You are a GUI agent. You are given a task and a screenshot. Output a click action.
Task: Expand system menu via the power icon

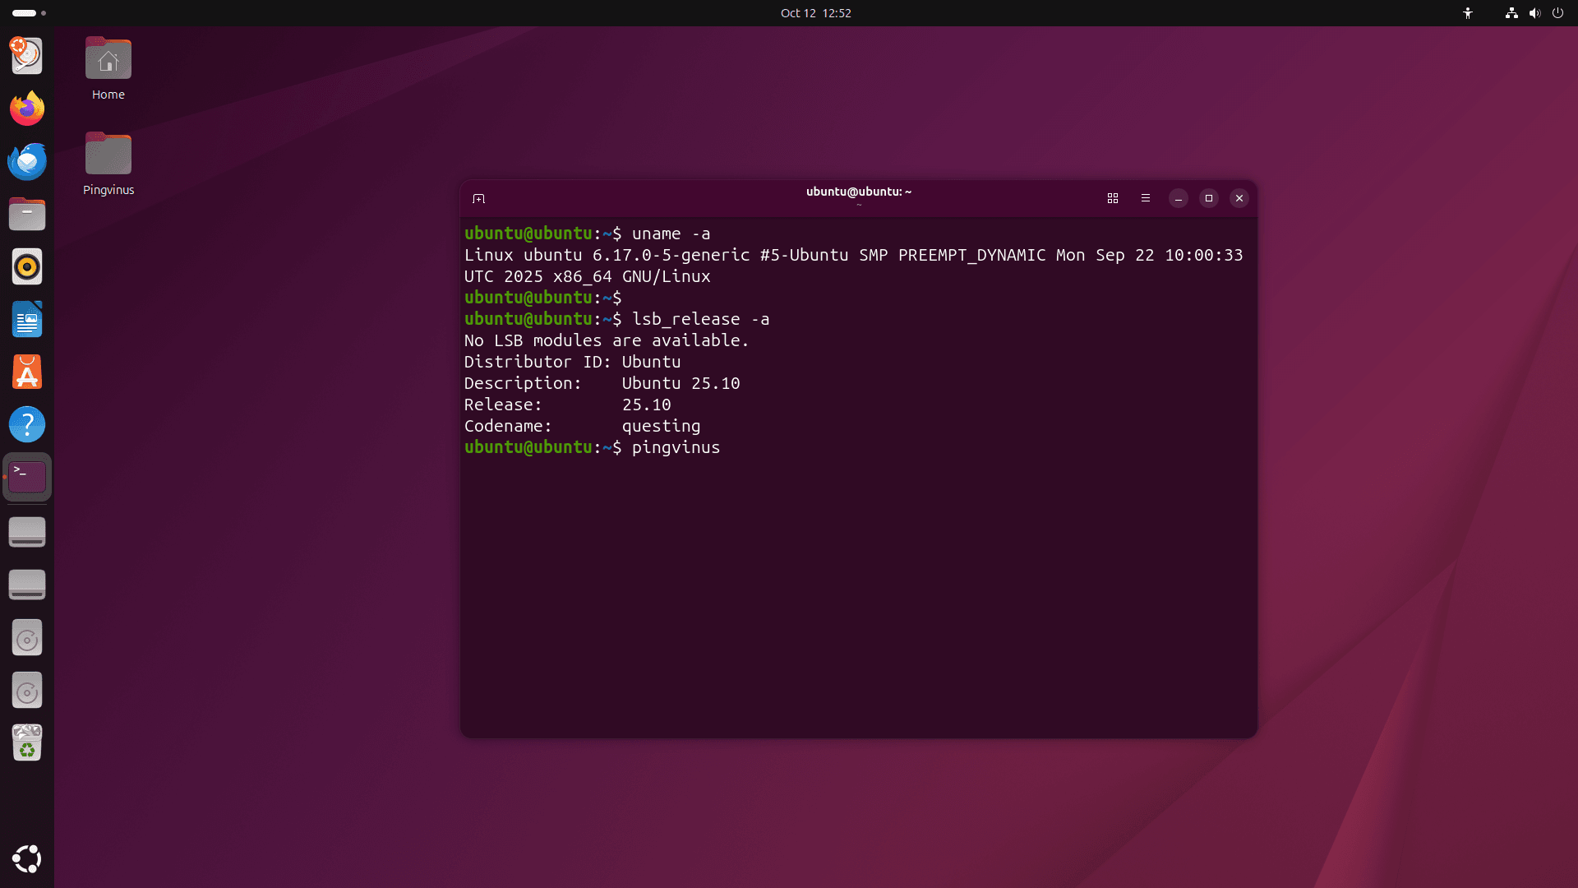1557,13
